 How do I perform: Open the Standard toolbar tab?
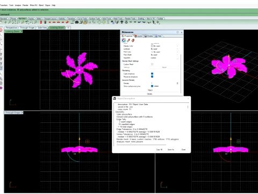pyautogui.click(x=4, y=18)
